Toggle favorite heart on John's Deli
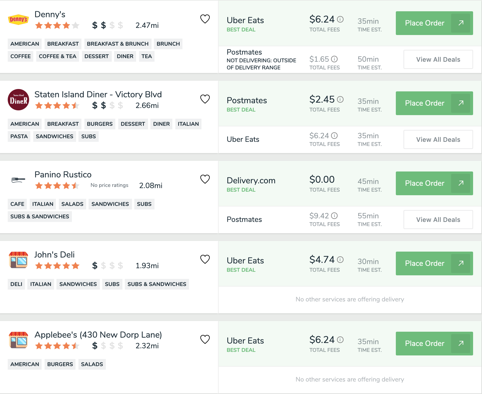This screenshot has width=482, height=394. (x=205, y=259)
